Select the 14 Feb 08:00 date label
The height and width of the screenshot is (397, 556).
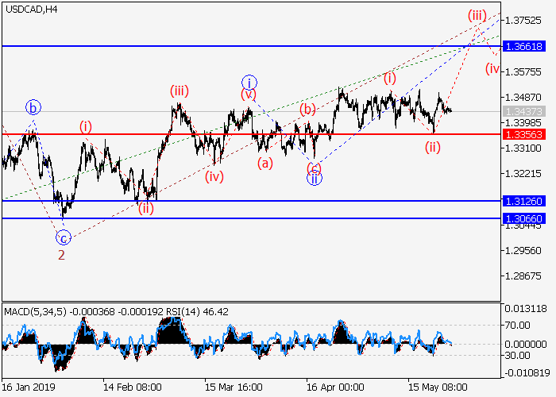(133, 387)
